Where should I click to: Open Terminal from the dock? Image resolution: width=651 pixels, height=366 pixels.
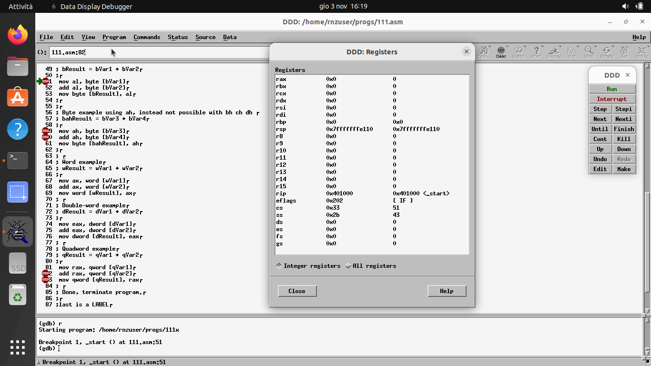pyautogui.click(x=18, y=160)
